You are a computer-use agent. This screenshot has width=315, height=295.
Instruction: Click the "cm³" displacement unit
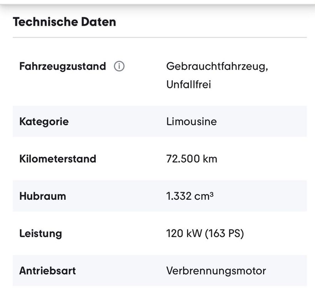pos(204,196)
